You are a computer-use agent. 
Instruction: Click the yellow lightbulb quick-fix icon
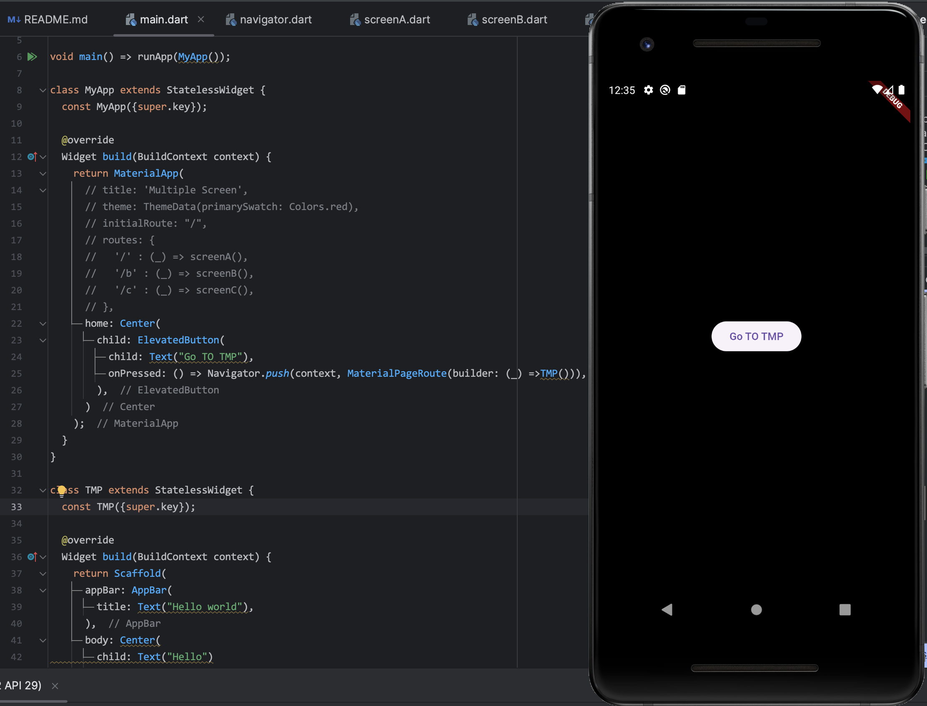coord(62,491)
